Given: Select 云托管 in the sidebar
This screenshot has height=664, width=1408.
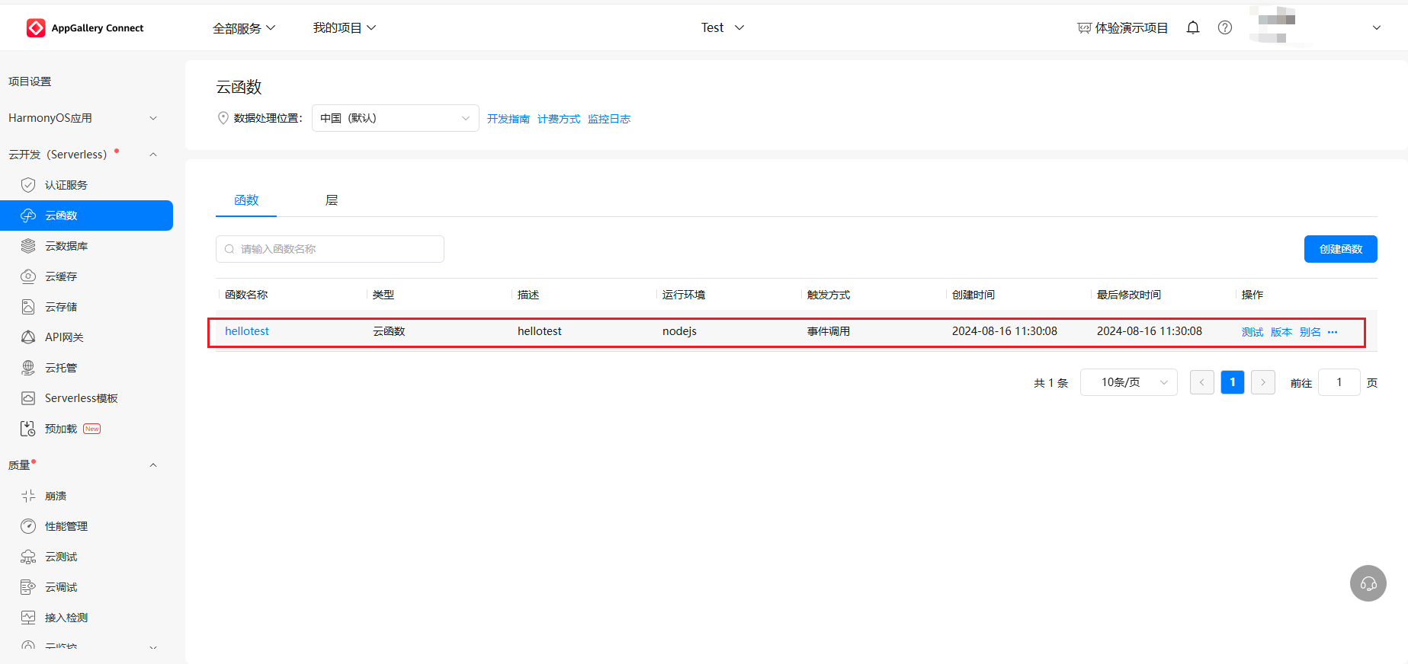Looking at the screenshot, I should (x=61, y=368).
